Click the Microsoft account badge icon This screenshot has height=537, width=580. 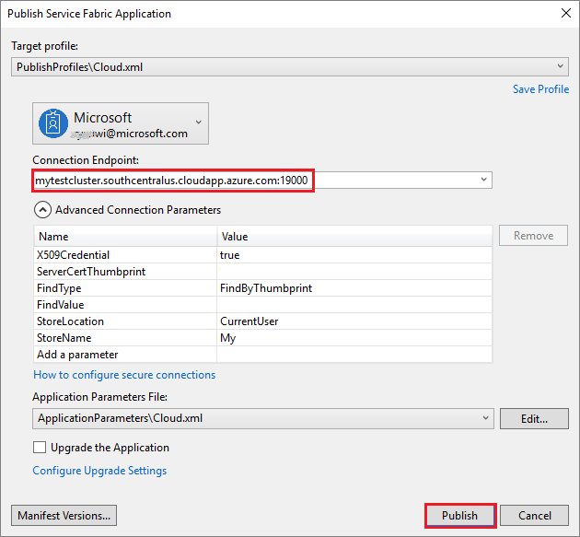tap(53, 123)
